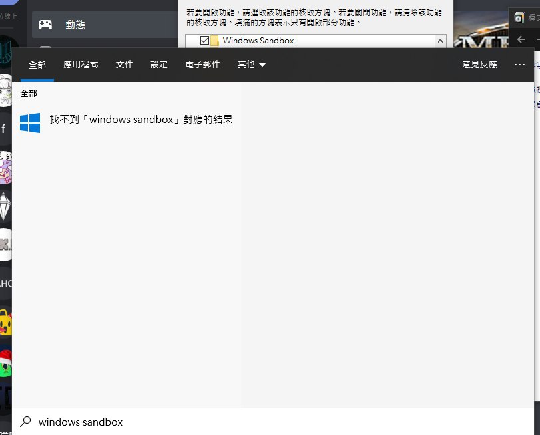
Task: Open the teal dark server icon in Discord
Action: (5, 52)
